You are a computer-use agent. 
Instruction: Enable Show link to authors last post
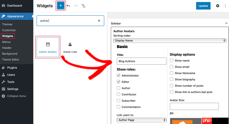pos(172,92)
